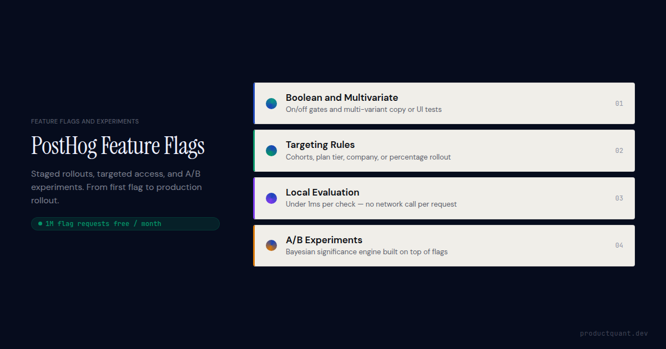Click 'On/off gates and multi-variant copy' subtitle
The image size is (666, 349).
[x=364, y=110]
